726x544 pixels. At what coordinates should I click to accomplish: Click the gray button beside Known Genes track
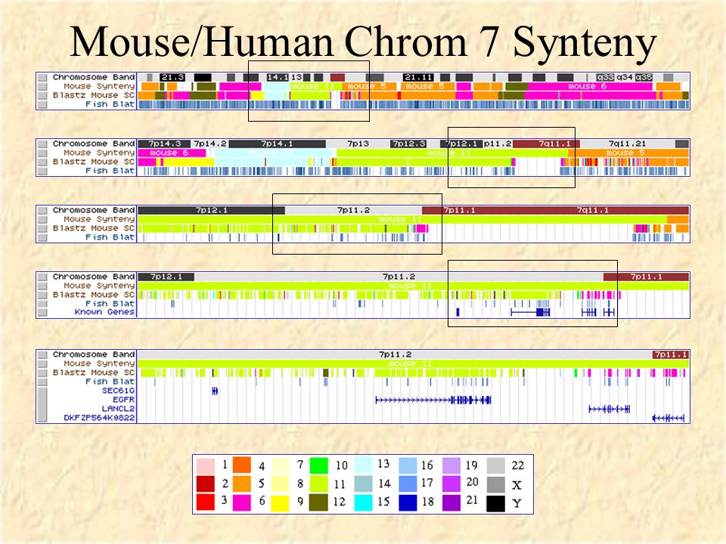[42, 312]
